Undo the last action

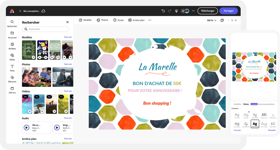click(163, 11)
